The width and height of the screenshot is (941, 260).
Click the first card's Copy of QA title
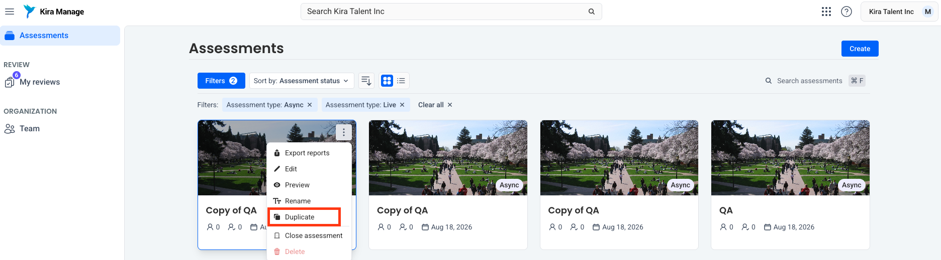pyautogui.click(x=231, y=210)
